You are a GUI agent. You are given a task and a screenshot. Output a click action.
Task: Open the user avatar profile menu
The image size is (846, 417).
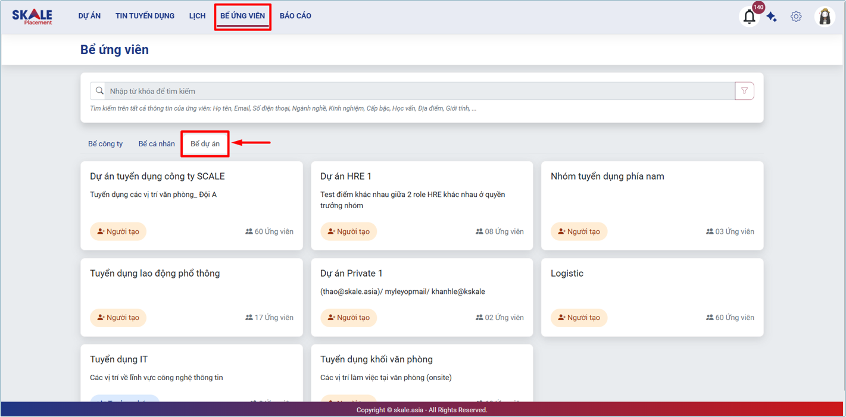[825, 17]
